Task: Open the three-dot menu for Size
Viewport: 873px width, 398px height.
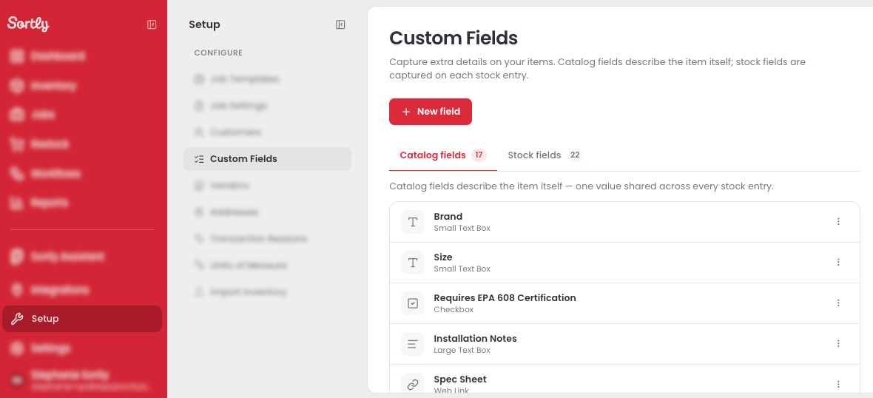Action: [838, 262]
